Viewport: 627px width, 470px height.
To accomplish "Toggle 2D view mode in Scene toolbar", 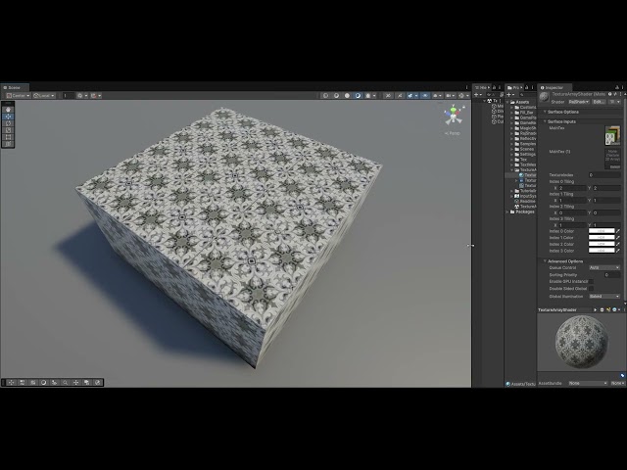I will 388,96.
